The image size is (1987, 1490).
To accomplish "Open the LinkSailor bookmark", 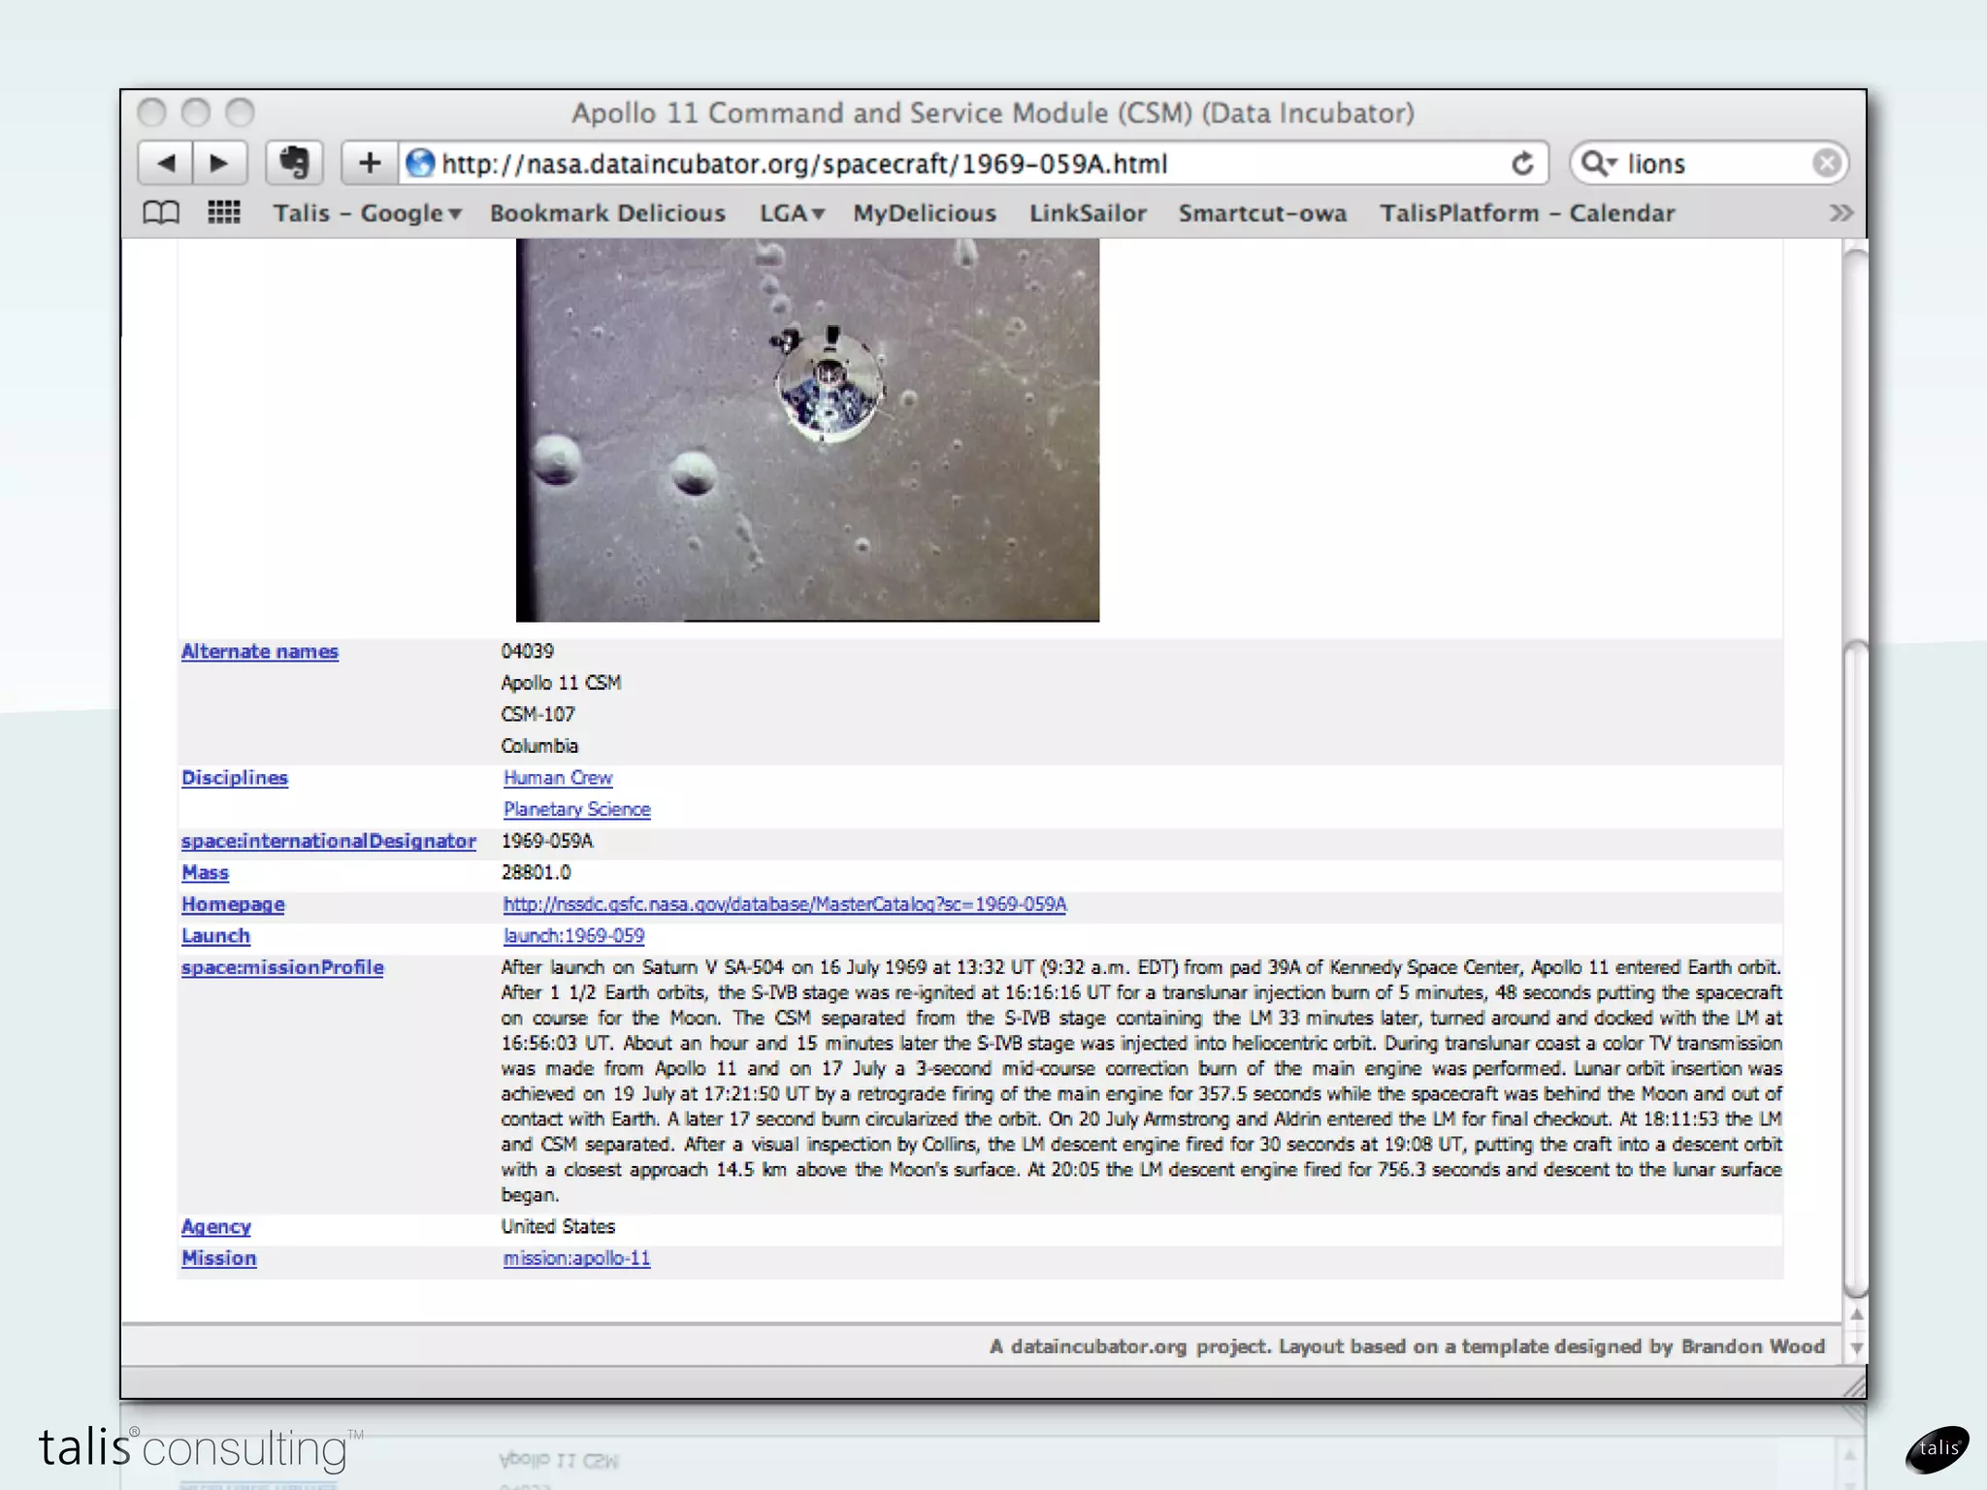I will tap(1088, 213).
